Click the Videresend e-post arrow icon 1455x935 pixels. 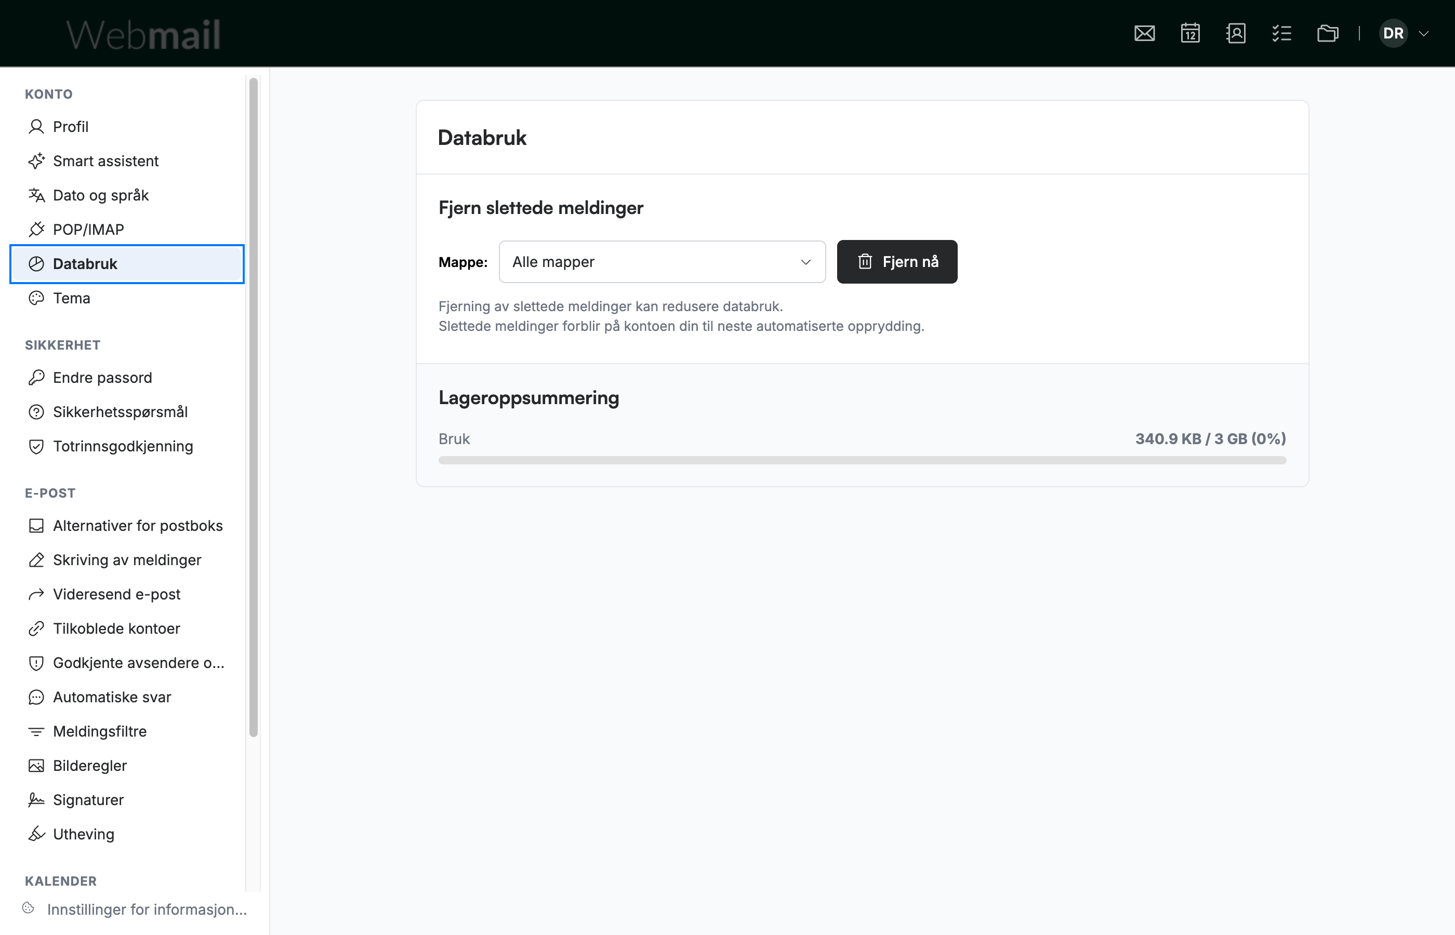tap(36, 594)
